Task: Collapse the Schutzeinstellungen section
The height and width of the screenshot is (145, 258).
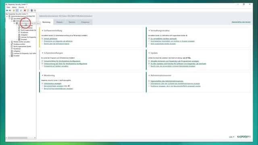Action: point(42,53)
